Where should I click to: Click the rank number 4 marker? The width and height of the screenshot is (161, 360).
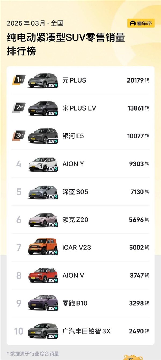click(x=19, y=164)
